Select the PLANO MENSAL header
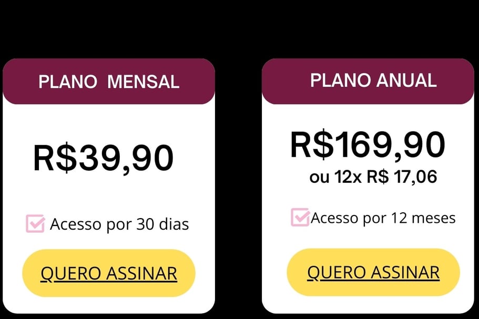Viewport: 479px width, 319px height. 109,81
